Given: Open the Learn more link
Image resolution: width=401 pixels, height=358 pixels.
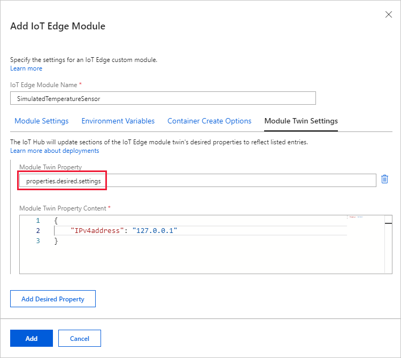Looking at the screenshot, I should [x=26, y=68].
